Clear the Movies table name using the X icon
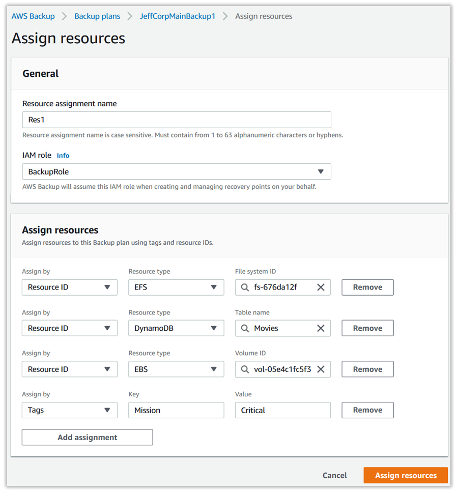The width and height of the screenshot is (458, 491). point(321,328)
